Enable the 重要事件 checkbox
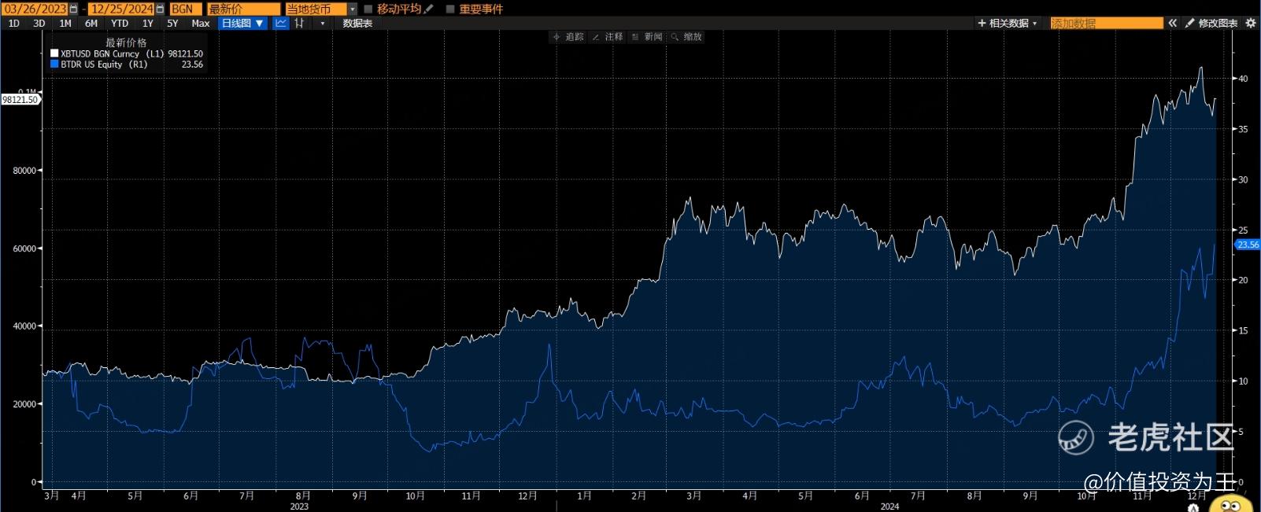This screenshot has height=512, width=1261. point(450,9)
